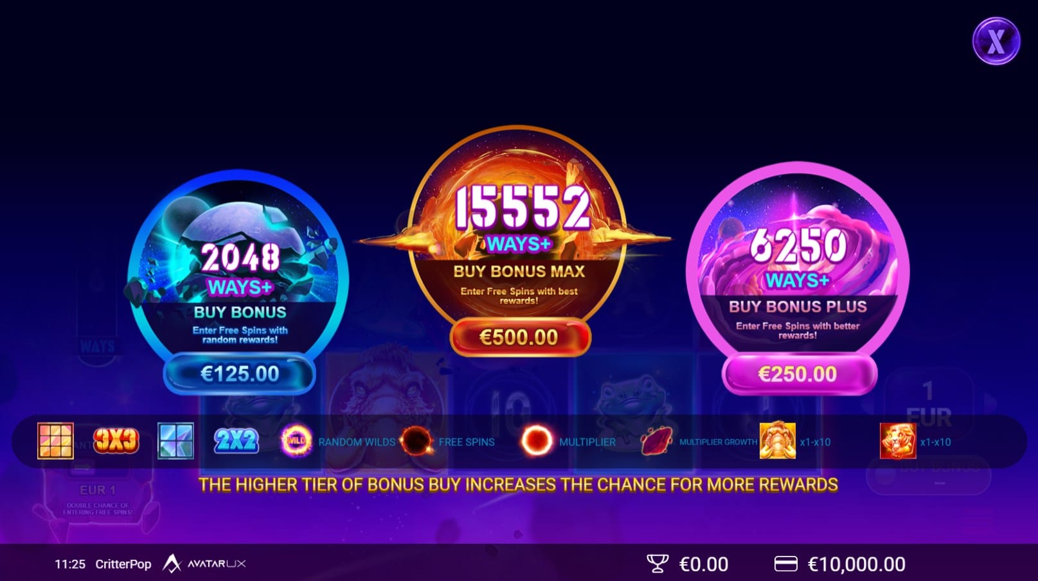Click the AvatarUX logo
This screenshot has width=1038, height=581.
pos(204,564)
